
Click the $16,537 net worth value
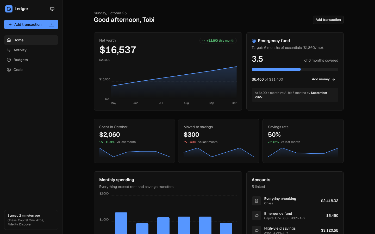click(x=118, y=50)
